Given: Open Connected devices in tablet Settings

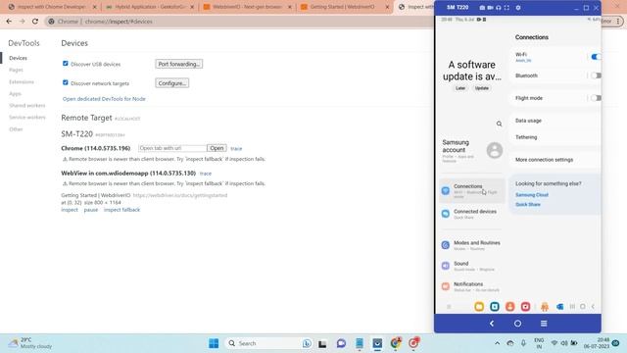Looking at the screenshot, I should 471,214.
